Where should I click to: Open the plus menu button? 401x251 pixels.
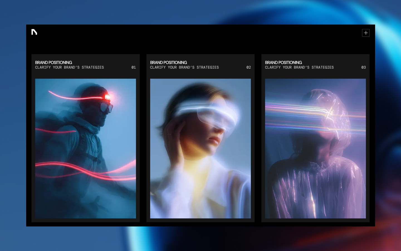pyautogui.click(x=366, y=33)
